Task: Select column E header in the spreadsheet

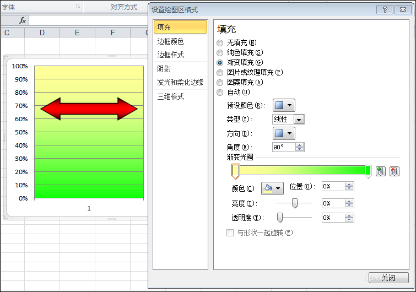Action: 77,33
